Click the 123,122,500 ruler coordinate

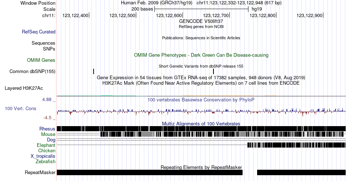click(x=122, y=16)
